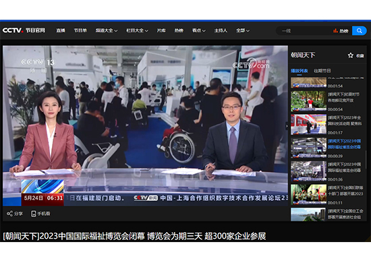Click the playlist vertical scrollbar

click(366, 160)
